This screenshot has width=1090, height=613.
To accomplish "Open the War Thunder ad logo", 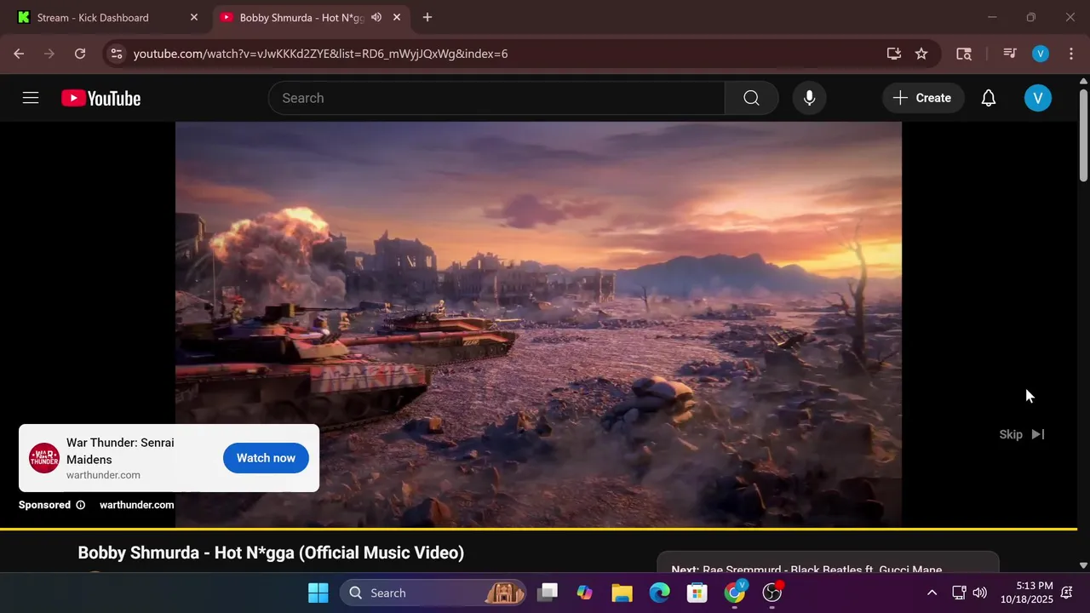I will coord(44,458).
